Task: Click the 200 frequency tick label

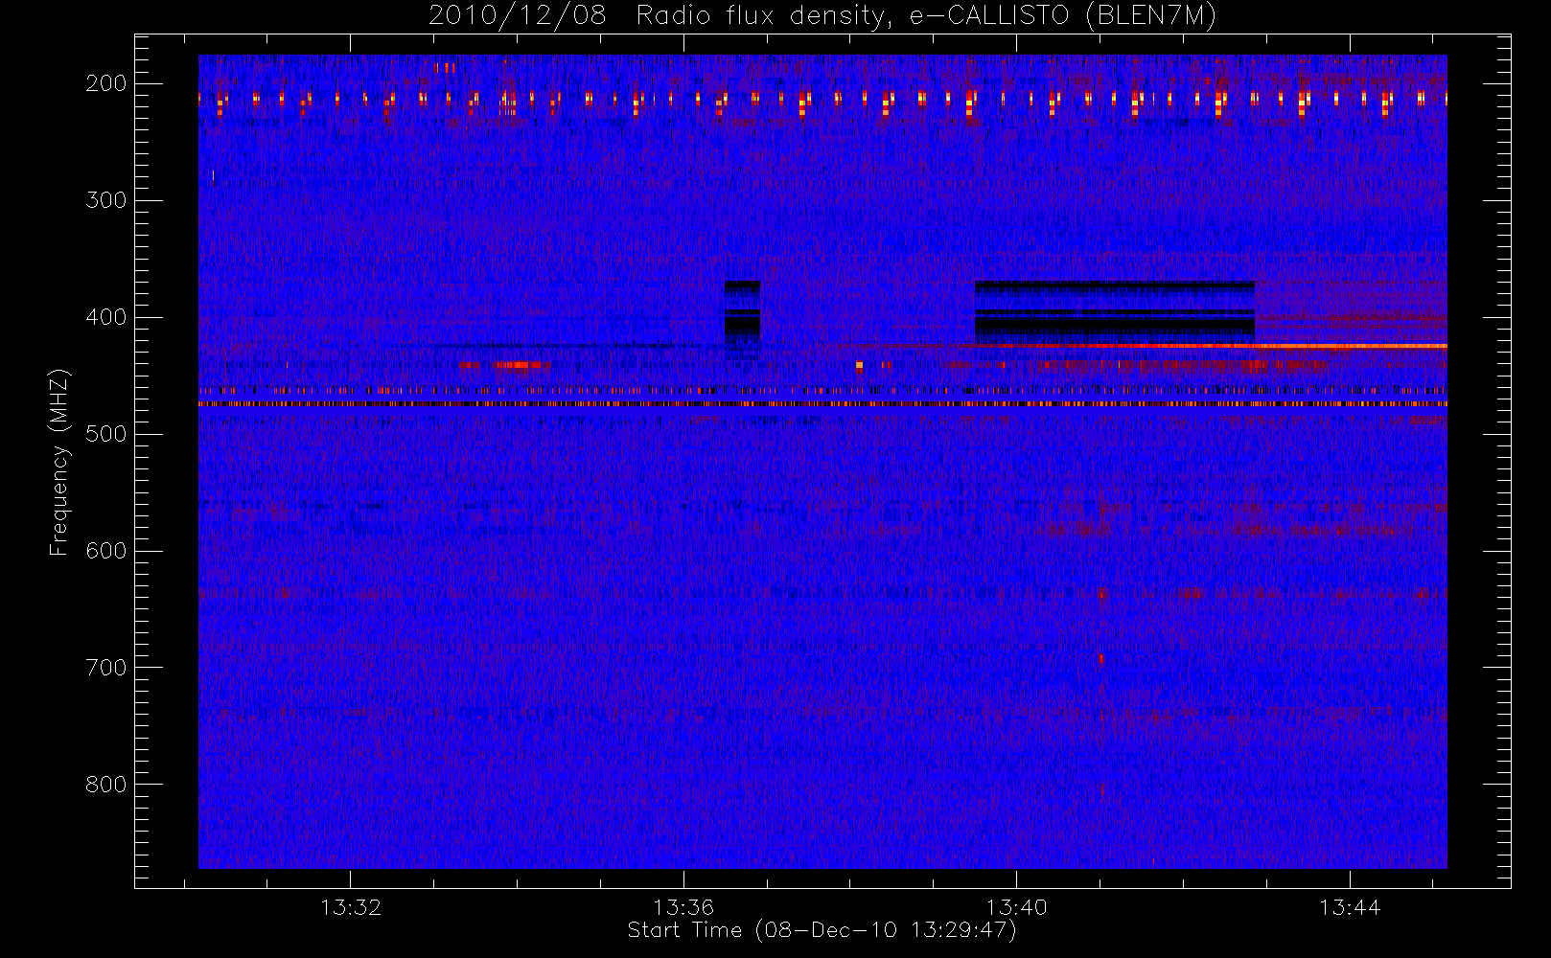Action: [105, 83]
